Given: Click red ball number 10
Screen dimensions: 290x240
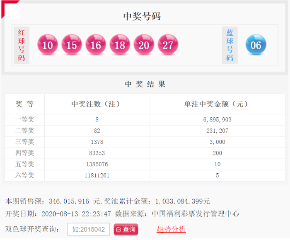Looking at the screenshot, I should [x=48, y=45].
